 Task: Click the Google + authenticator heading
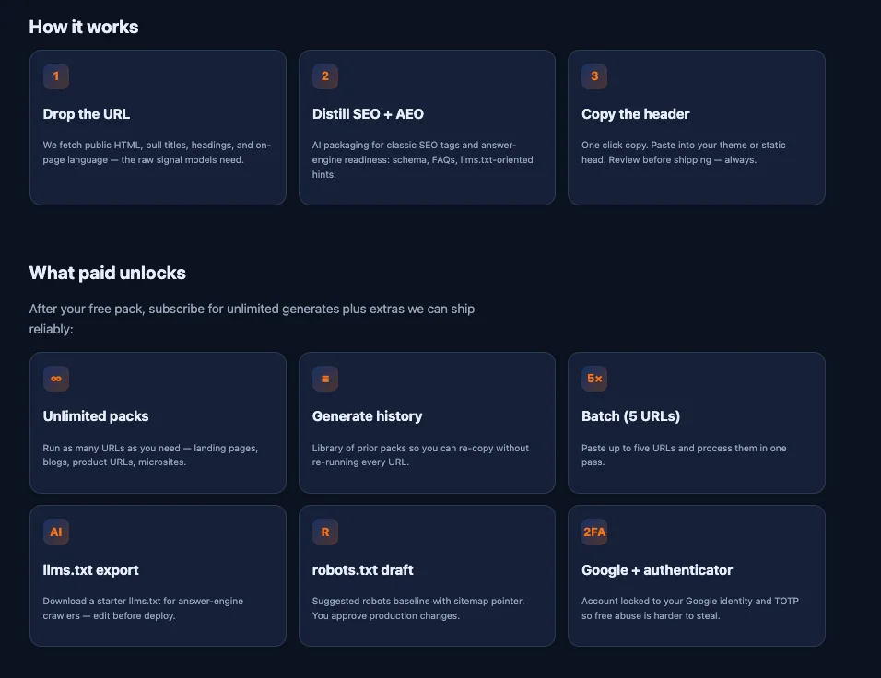657,569
